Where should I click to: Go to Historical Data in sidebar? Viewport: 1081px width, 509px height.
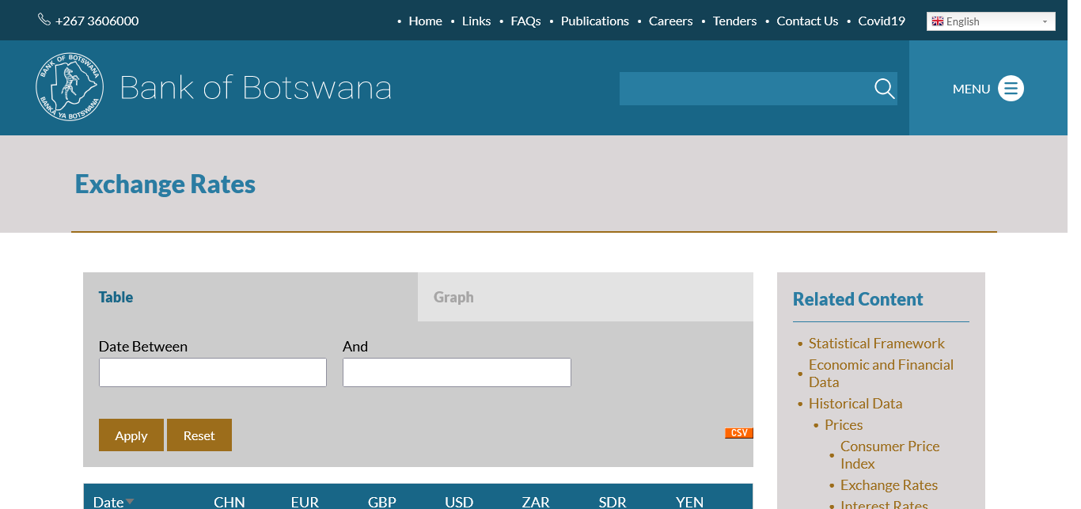[x=855, y=404]
